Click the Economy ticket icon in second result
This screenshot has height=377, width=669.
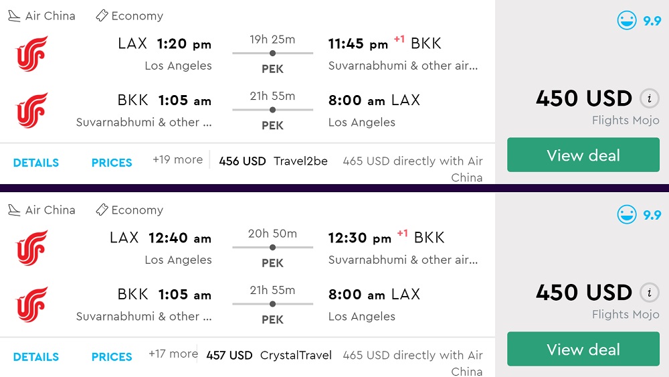tap(102, 210)
